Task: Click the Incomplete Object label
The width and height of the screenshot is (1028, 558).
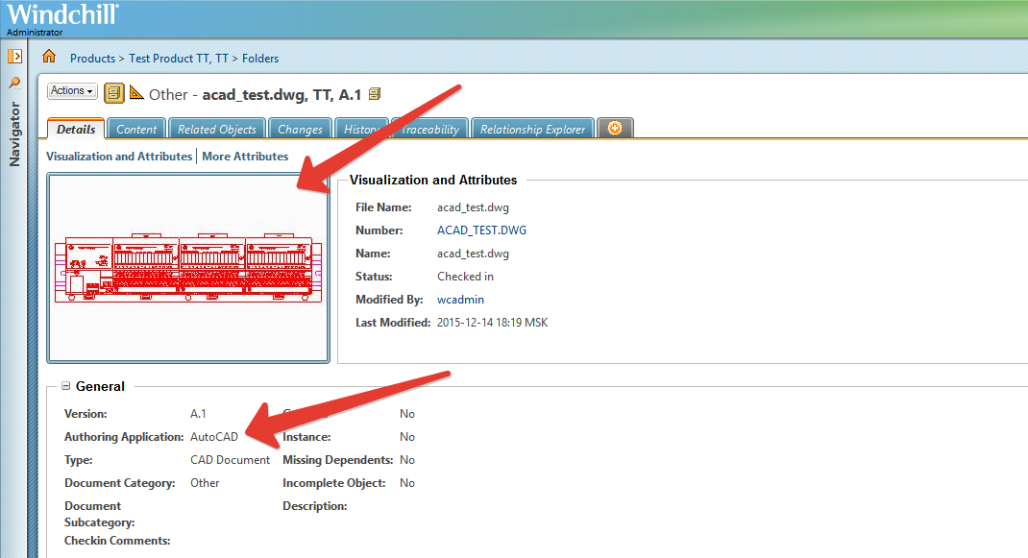Action: [334, 482]
